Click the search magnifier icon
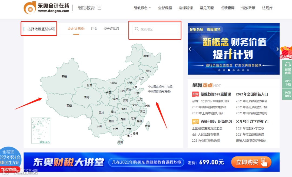292x177 pixels. click(x=137, y=29)
